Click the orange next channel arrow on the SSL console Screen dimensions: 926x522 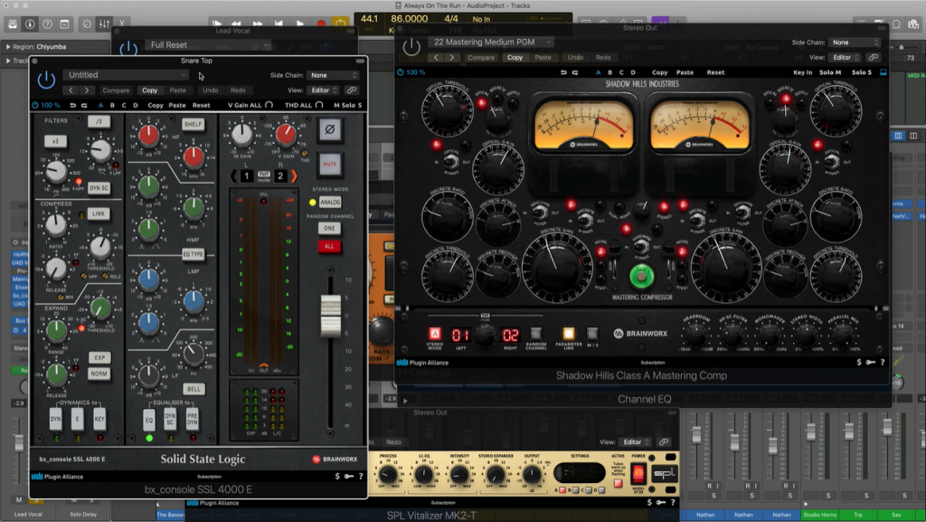(294, 176)
